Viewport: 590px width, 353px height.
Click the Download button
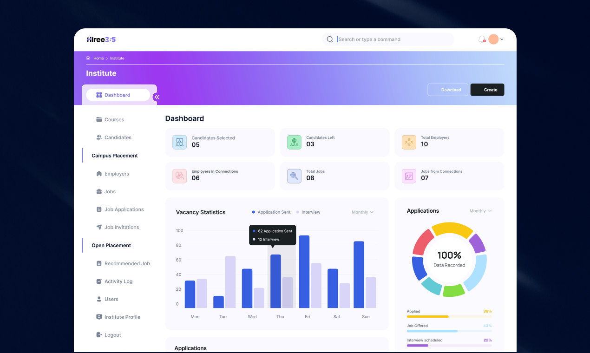(x=448, y=90)
